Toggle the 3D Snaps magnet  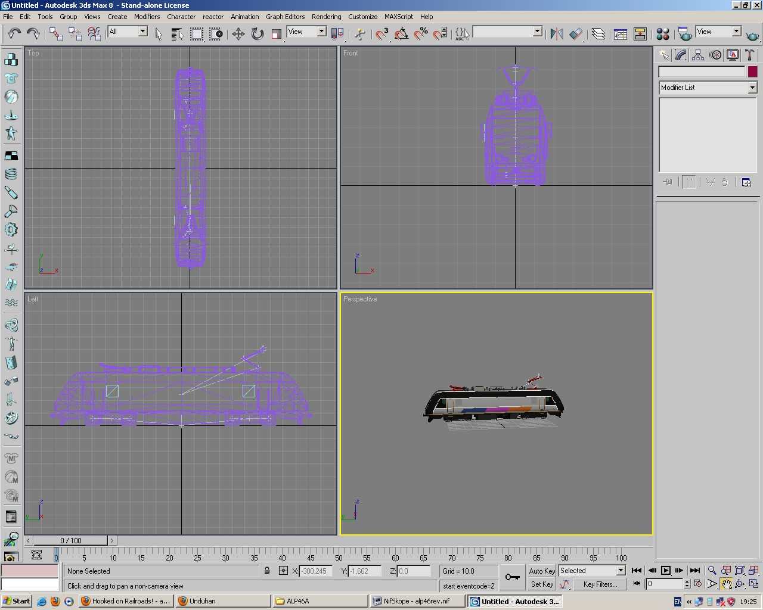click(382, 33)
